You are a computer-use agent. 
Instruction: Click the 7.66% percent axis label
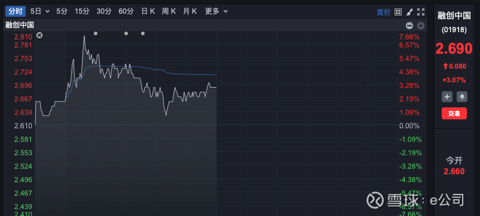tap(409, 37)
